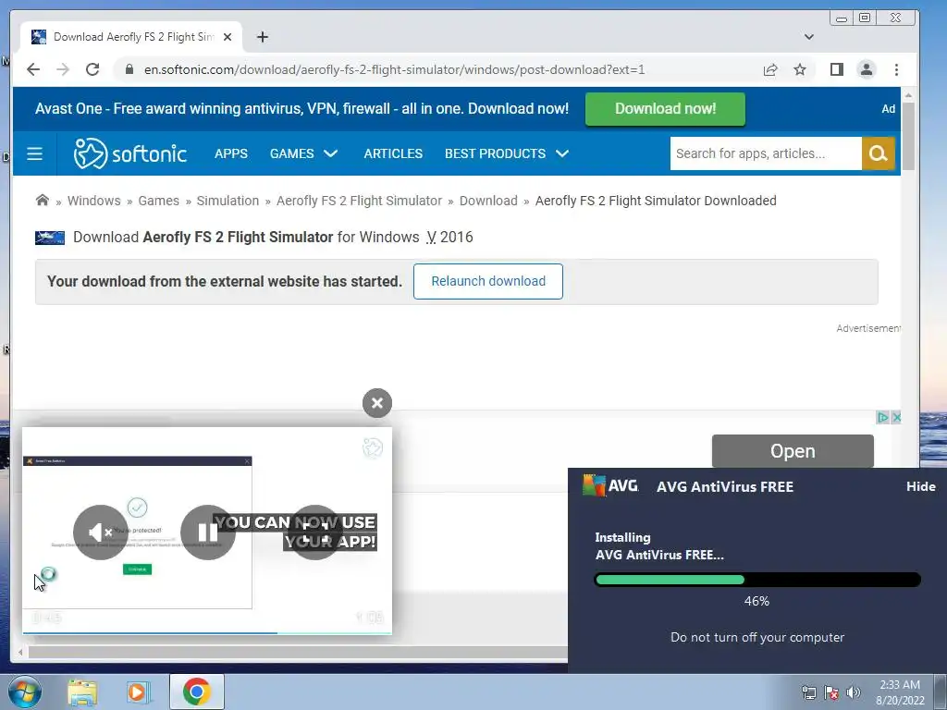Open a new browser tab
947x710 pixels.
point(262,37)
